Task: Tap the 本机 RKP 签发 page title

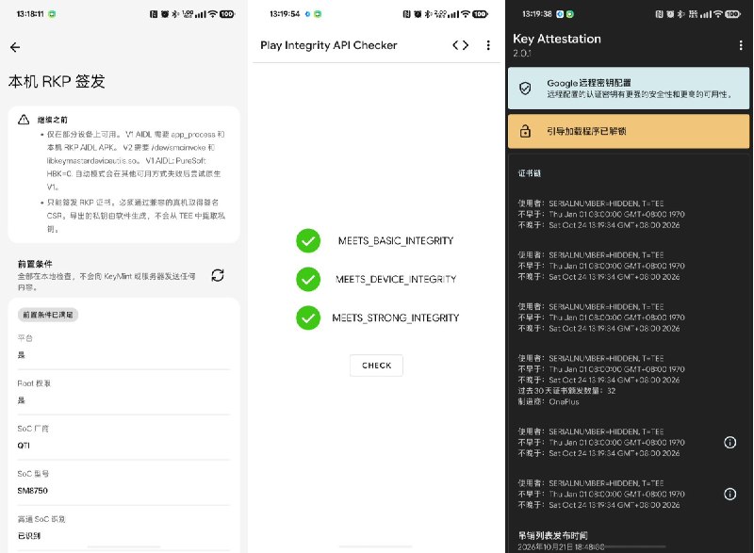Action: 57,81
